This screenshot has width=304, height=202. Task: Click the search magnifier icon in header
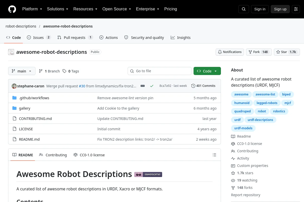click(244, 9)
